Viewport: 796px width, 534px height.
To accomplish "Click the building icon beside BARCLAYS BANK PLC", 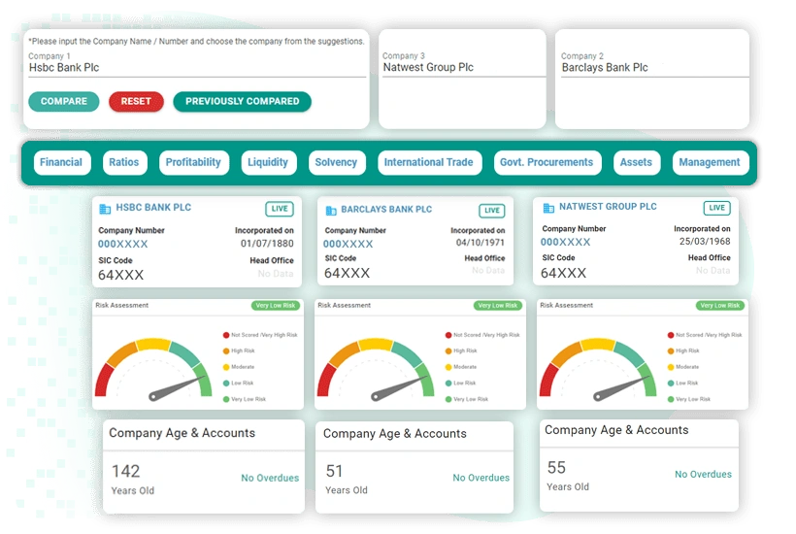I will point(331,210).
